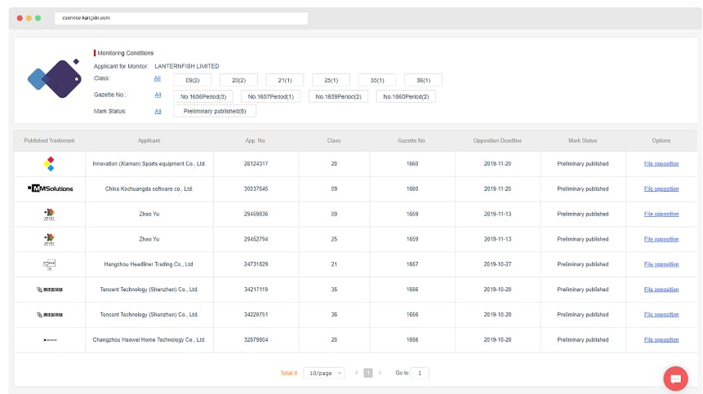Click app number 32879804 cell
703x394 pixels.
click(256, 340)
